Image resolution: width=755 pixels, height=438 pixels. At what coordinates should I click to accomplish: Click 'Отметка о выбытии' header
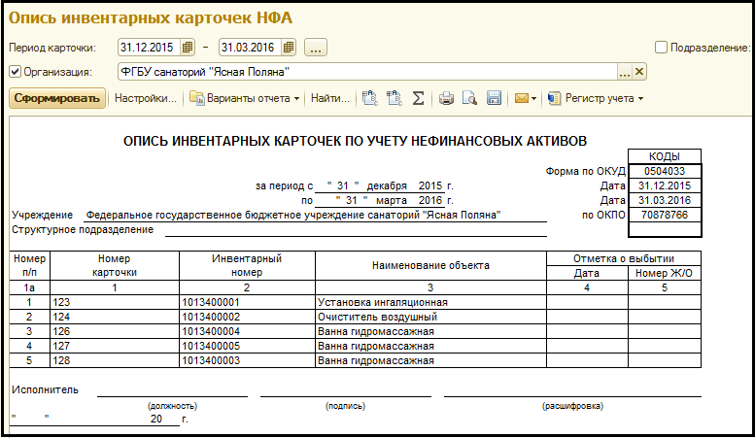click(x=624, y=258)
